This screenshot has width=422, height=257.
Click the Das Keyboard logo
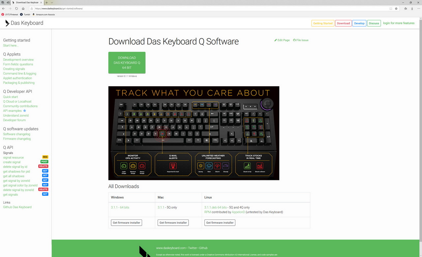click(x=24, y=23)
